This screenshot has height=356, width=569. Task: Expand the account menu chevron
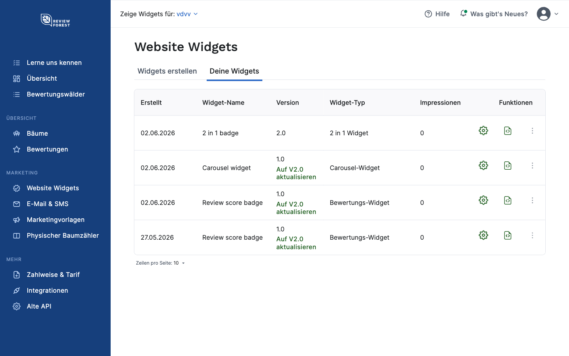pyautogui.click(x=556, y=14)
